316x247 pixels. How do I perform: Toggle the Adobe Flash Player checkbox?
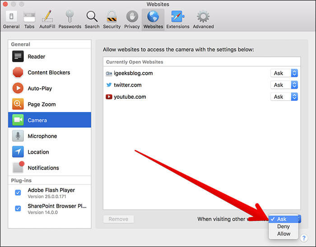pyautogui.click(x=18, y=192)
